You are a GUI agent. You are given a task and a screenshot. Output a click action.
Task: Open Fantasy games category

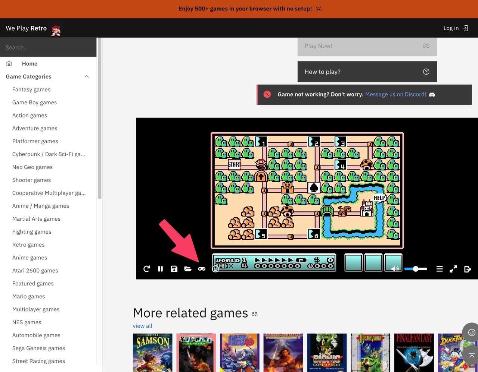tap(31, 89)
